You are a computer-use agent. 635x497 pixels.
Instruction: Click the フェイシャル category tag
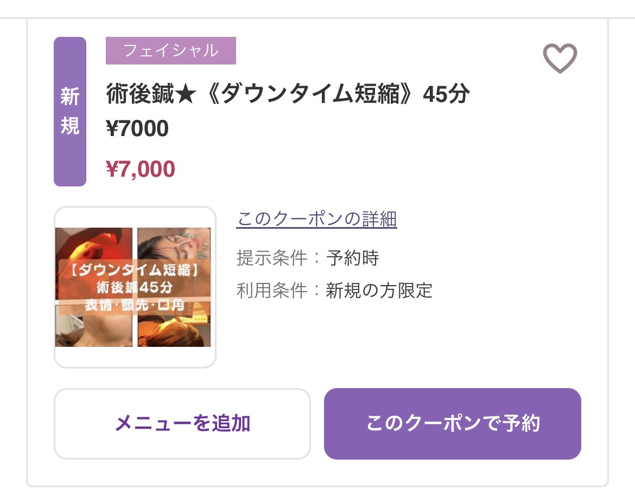170,51
